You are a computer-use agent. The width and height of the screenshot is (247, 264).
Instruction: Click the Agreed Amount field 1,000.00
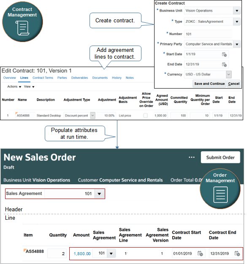(x=161, y=116)
